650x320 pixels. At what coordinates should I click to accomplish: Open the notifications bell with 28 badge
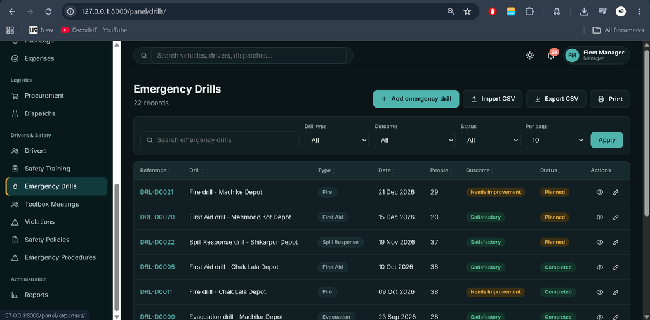(x=551, y=56)
